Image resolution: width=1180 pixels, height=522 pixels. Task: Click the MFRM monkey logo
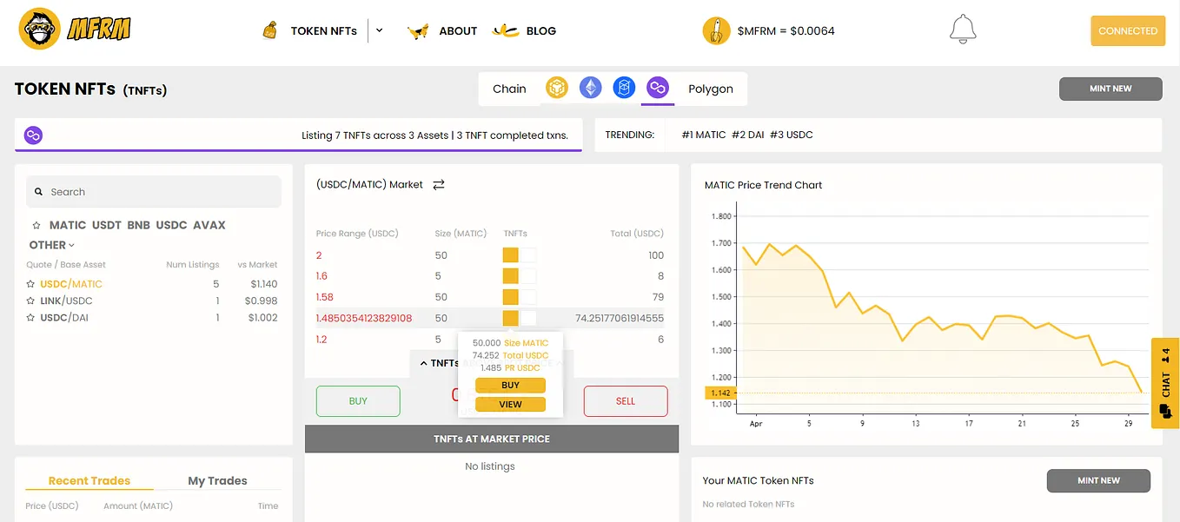[x=75, y=30]
